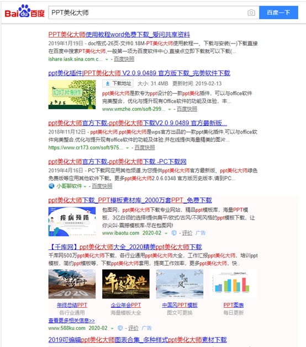Open result PPT美化大师使用教程word免费下载
Screen dimensions: 306x347
pos(119,35)
